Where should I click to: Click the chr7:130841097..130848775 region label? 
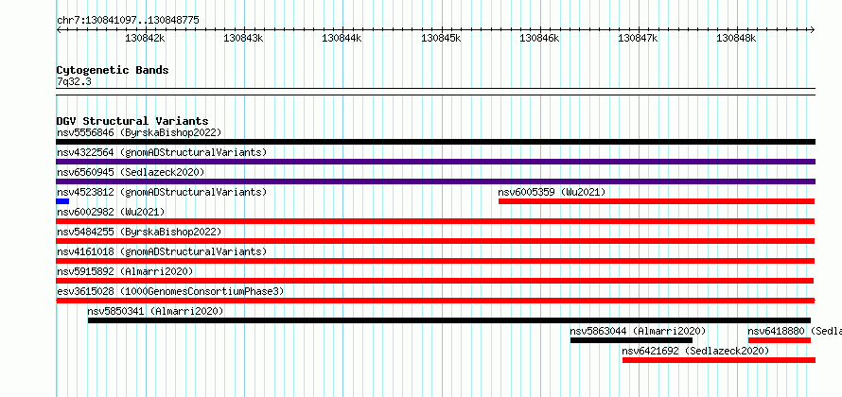coord(128,21)
